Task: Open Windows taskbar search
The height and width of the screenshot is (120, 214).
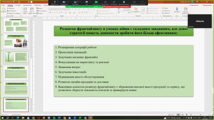Action: [x=7, y=118]
